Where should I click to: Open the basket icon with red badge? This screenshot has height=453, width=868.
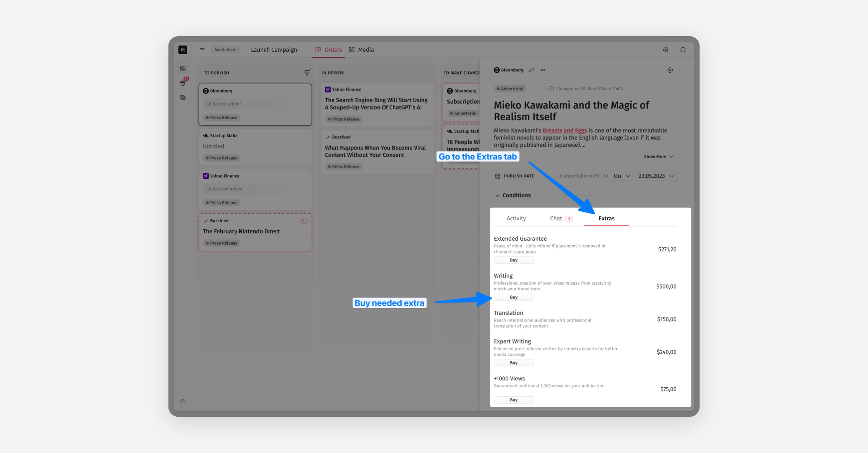click(x=183, y=83)
